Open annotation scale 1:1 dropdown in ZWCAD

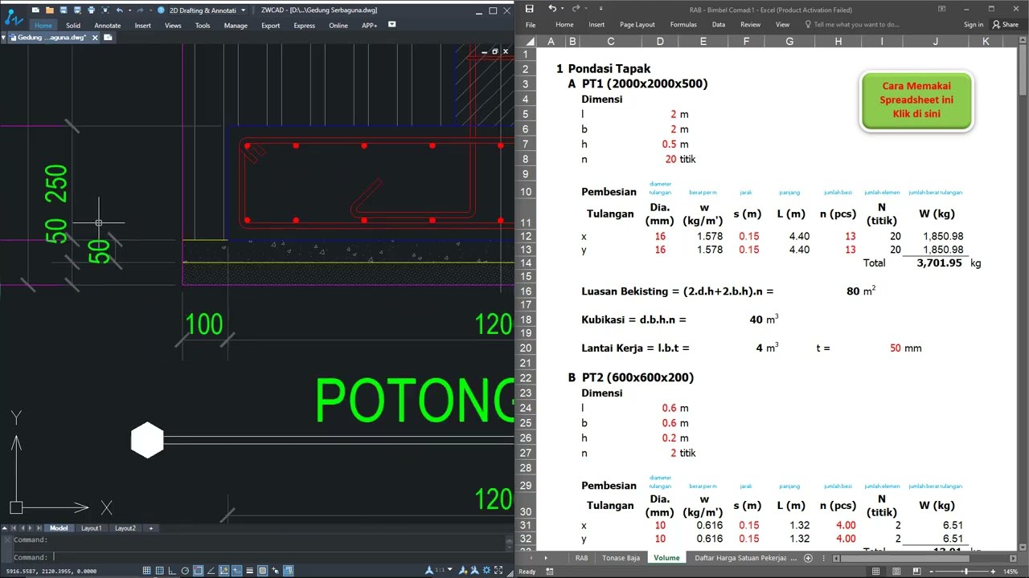click(449, 570)
